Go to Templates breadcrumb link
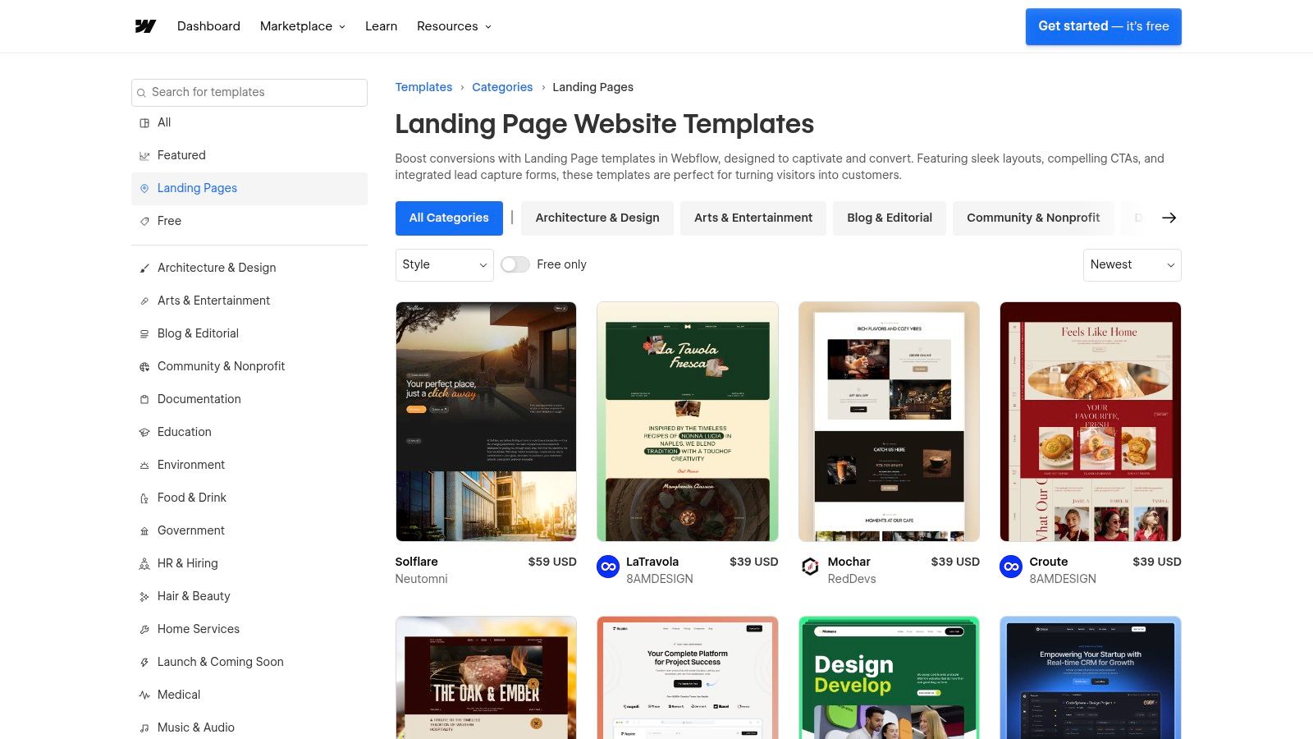Viewport: 1313px width, 739px height. [423, 87]
